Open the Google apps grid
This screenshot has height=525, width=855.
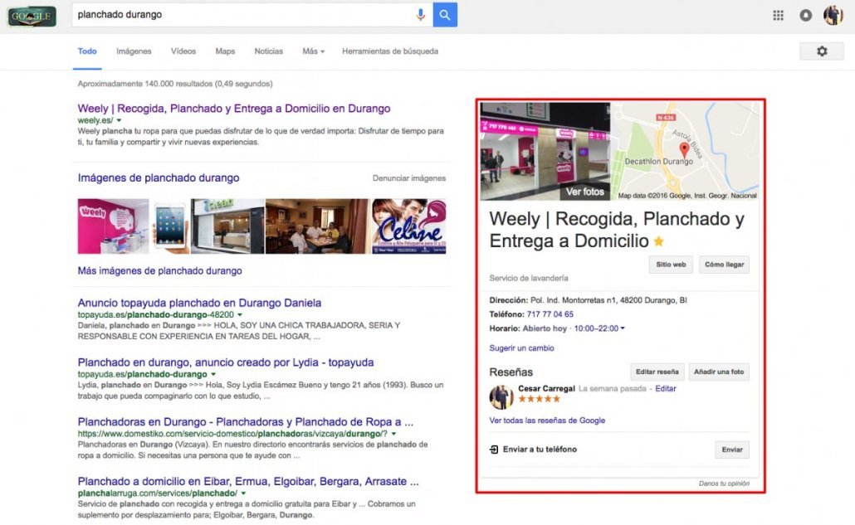pyautogui.click(x=778, y=15)
